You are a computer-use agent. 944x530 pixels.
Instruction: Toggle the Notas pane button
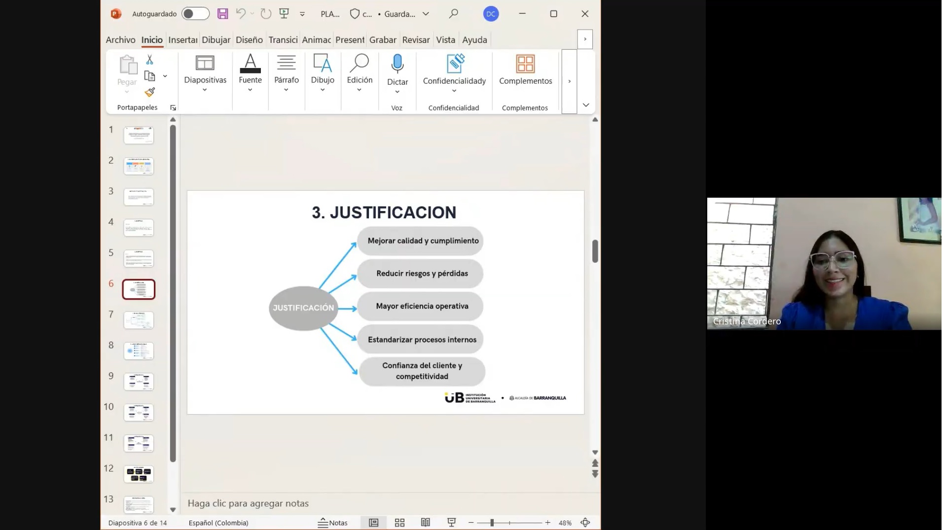click(332, 523)
